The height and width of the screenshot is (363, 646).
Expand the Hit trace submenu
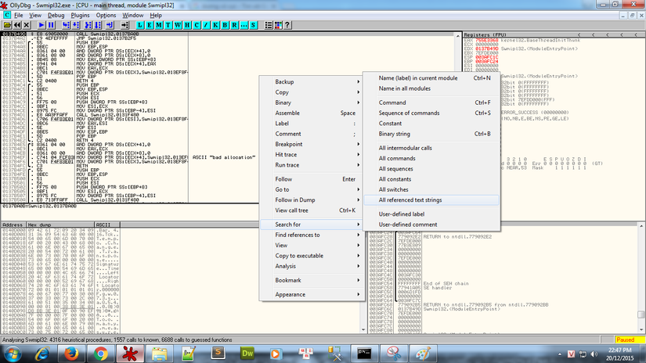tap(312, 154)
